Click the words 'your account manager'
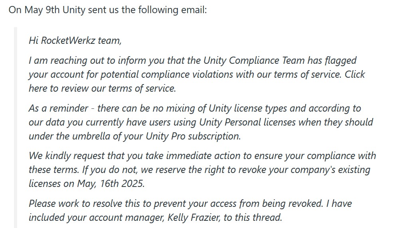This screenshot has width=395, height=228. click(x=116, y=217)
